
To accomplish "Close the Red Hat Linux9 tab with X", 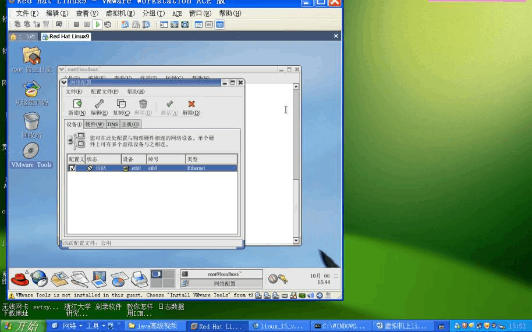I will pos(336,36).
